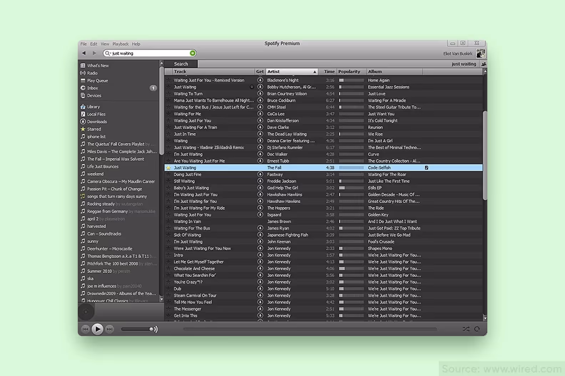Click the user profile picture
This screenshot has height=376, width=565.
(x=480, y=54)
